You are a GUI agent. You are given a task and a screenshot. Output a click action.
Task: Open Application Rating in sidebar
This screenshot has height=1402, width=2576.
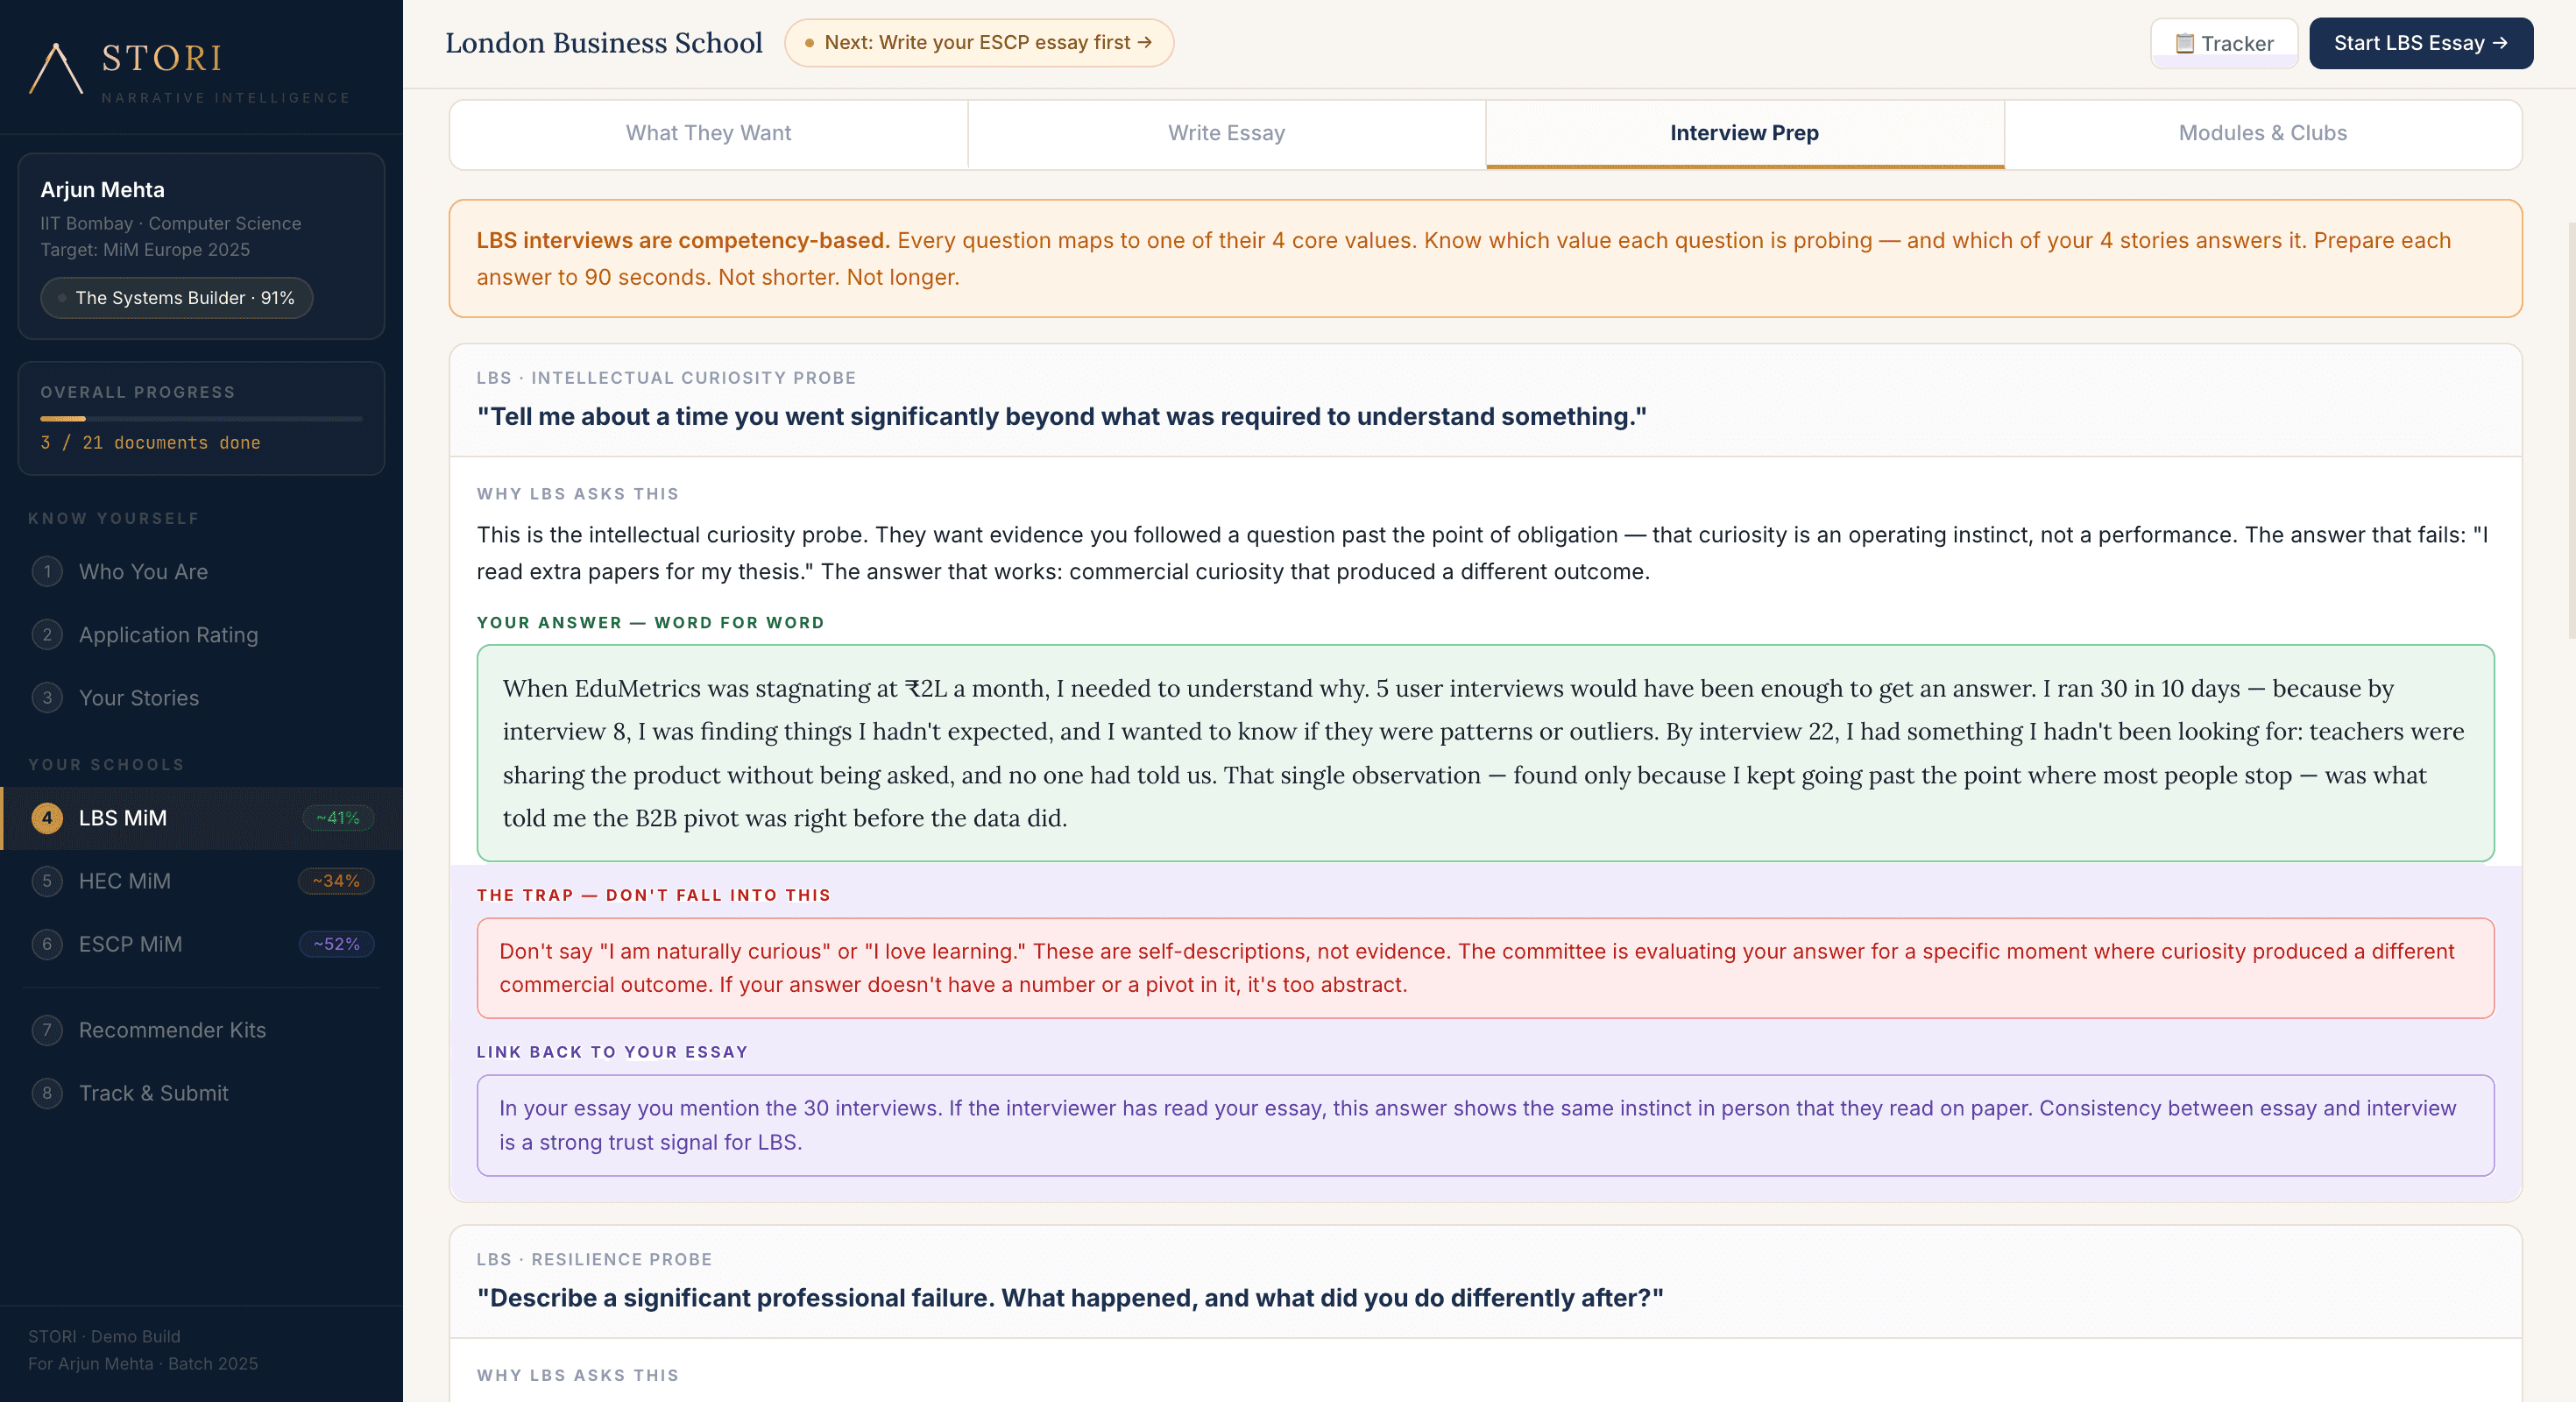(201, 635)
